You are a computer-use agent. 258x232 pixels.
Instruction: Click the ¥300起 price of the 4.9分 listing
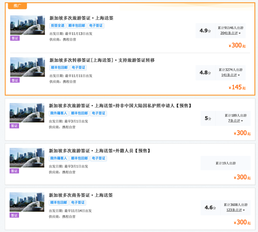237,46
